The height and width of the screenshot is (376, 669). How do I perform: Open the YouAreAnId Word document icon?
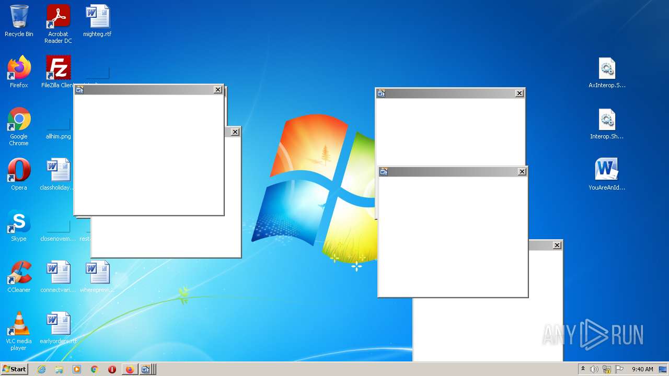[x=607, y=174]
